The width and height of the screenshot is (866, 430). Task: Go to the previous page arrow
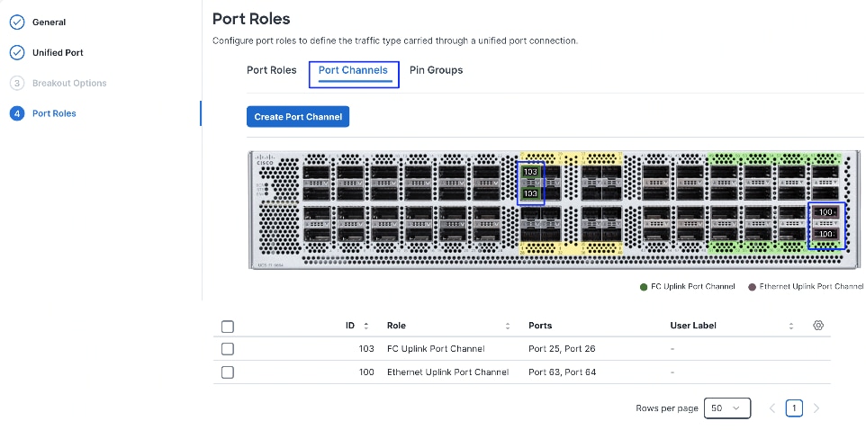tap(772, 408)
